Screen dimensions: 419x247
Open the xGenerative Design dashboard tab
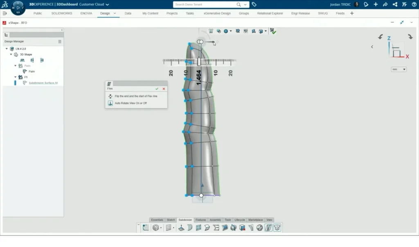click(217, 13)
